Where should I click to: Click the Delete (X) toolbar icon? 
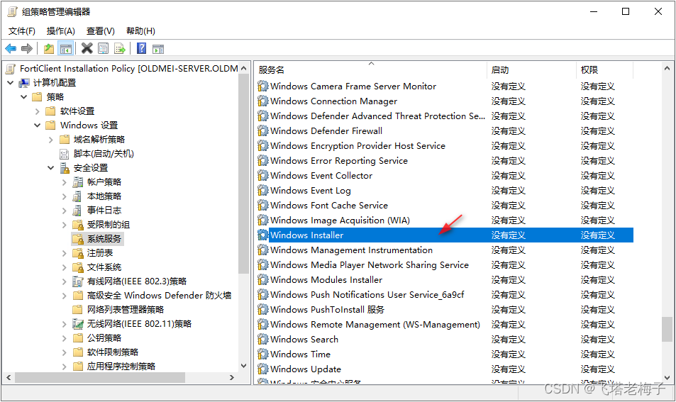pyautogui.click(x=87, y=48)
